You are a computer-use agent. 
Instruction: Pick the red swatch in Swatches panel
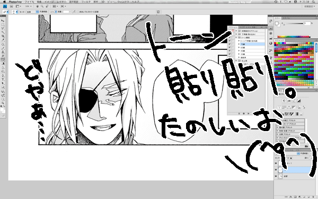(x=276, y=44)
